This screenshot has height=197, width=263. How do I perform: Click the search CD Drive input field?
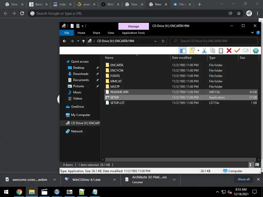[x=214, y=41]
